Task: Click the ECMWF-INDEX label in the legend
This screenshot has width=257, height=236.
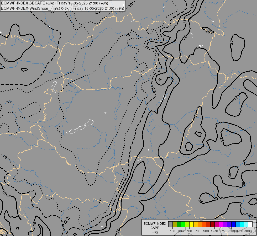Action: [x=155, y=224]
